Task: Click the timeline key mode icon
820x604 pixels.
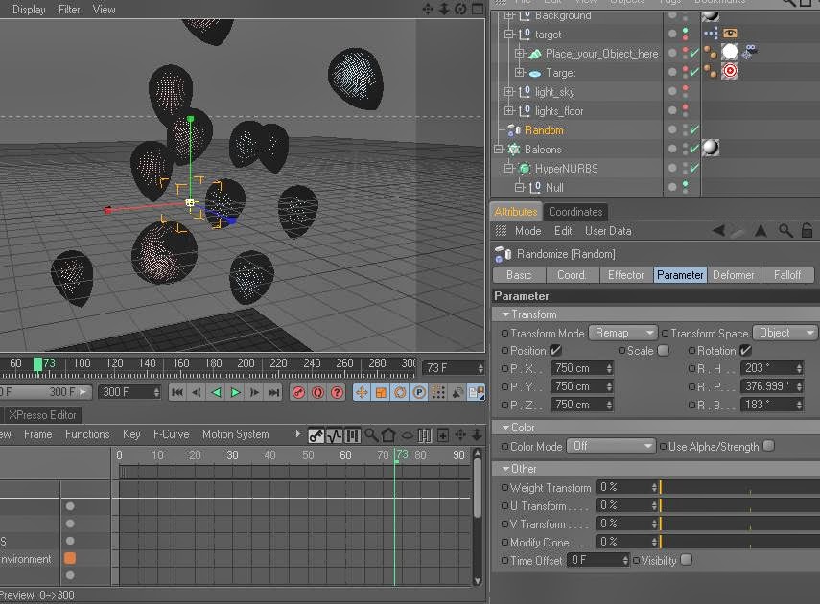Action: coord(316,435)
